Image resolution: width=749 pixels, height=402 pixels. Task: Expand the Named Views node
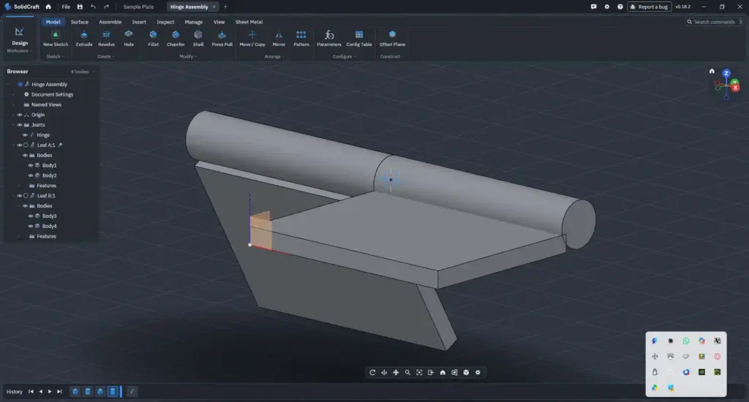[13, 105]
